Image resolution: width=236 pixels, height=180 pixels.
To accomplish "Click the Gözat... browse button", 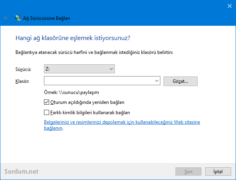I will [x=181, y=81].
